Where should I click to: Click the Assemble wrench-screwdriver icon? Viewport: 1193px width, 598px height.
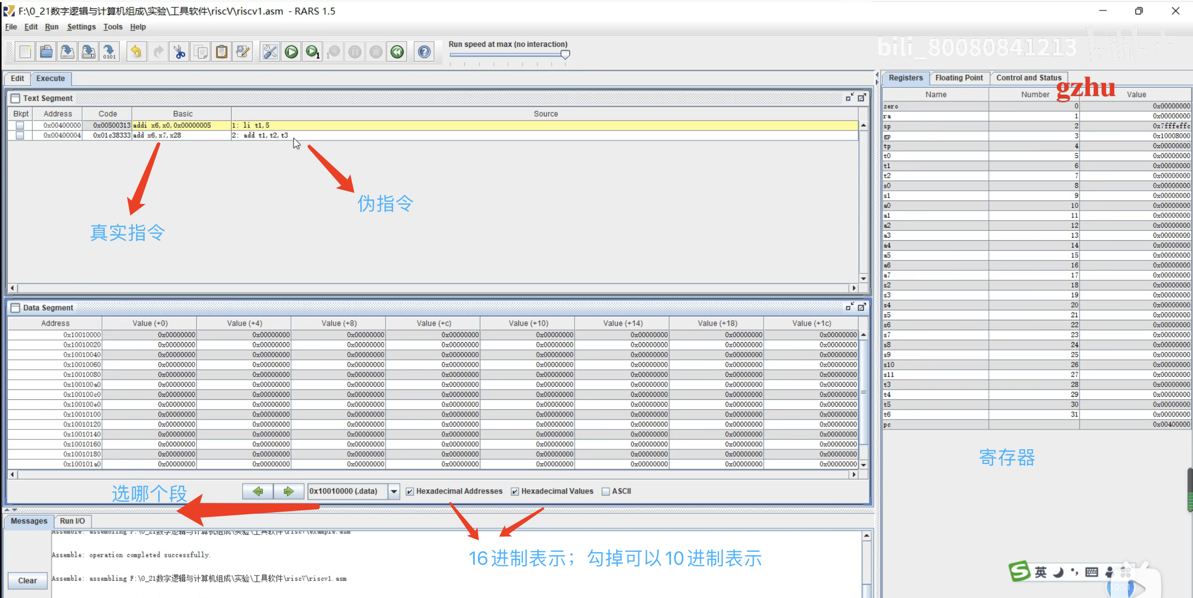(x=270, y=52)
